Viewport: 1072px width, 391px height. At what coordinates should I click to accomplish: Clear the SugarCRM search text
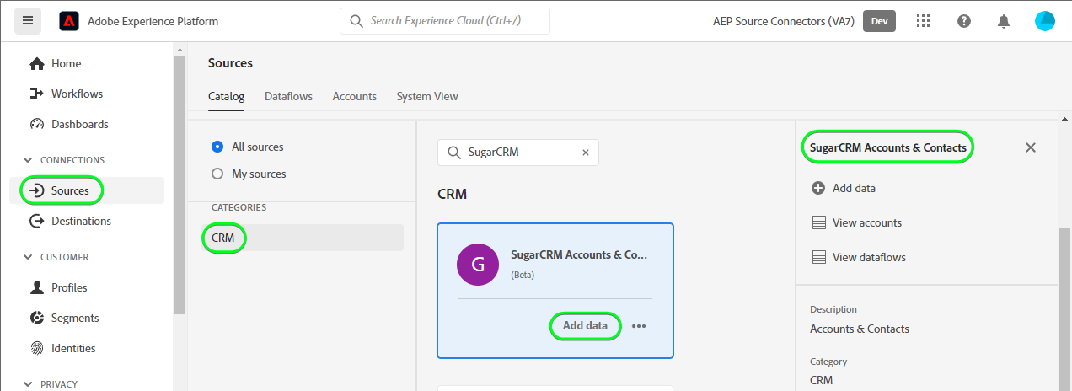(x=586, y=153)
